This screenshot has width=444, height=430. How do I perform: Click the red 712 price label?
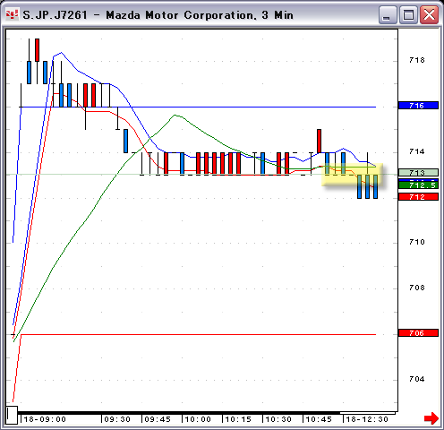coord(418,197)
